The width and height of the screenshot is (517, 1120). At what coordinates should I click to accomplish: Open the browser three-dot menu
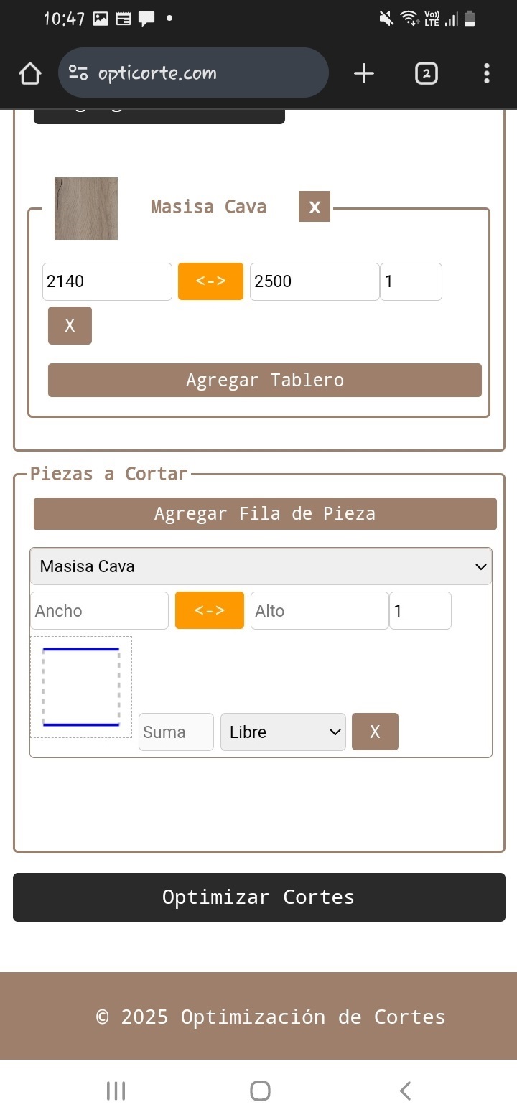[x=487, y=73]
